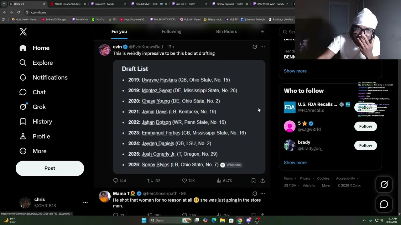The image size is (401, 225).
Task: Open the Explore page
Action: pos(36,63)
